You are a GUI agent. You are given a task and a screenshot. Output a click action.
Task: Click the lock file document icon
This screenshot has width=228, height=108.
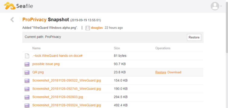(27, 56)
